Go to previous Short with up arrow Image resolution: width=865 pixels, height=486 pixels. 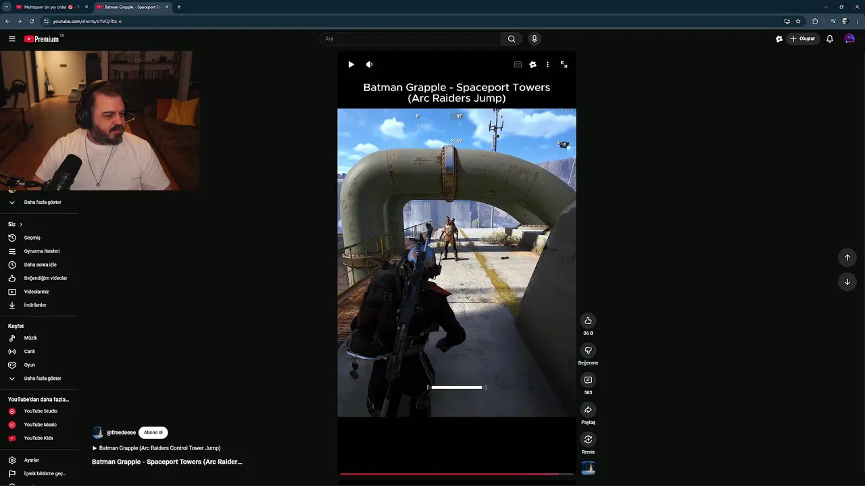(847, 257)
